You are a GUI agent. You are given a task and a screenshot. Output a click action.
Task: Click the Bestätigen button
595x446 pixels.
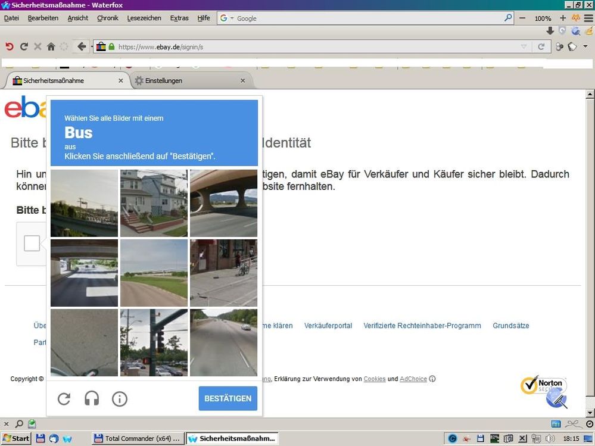pos(228,398)
